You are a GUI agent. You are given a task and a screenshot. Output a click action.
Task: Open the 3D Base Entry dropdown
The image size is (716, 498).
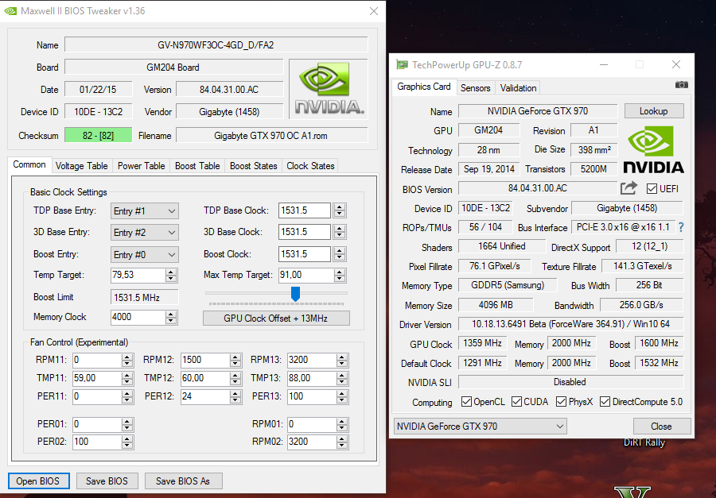144,233
